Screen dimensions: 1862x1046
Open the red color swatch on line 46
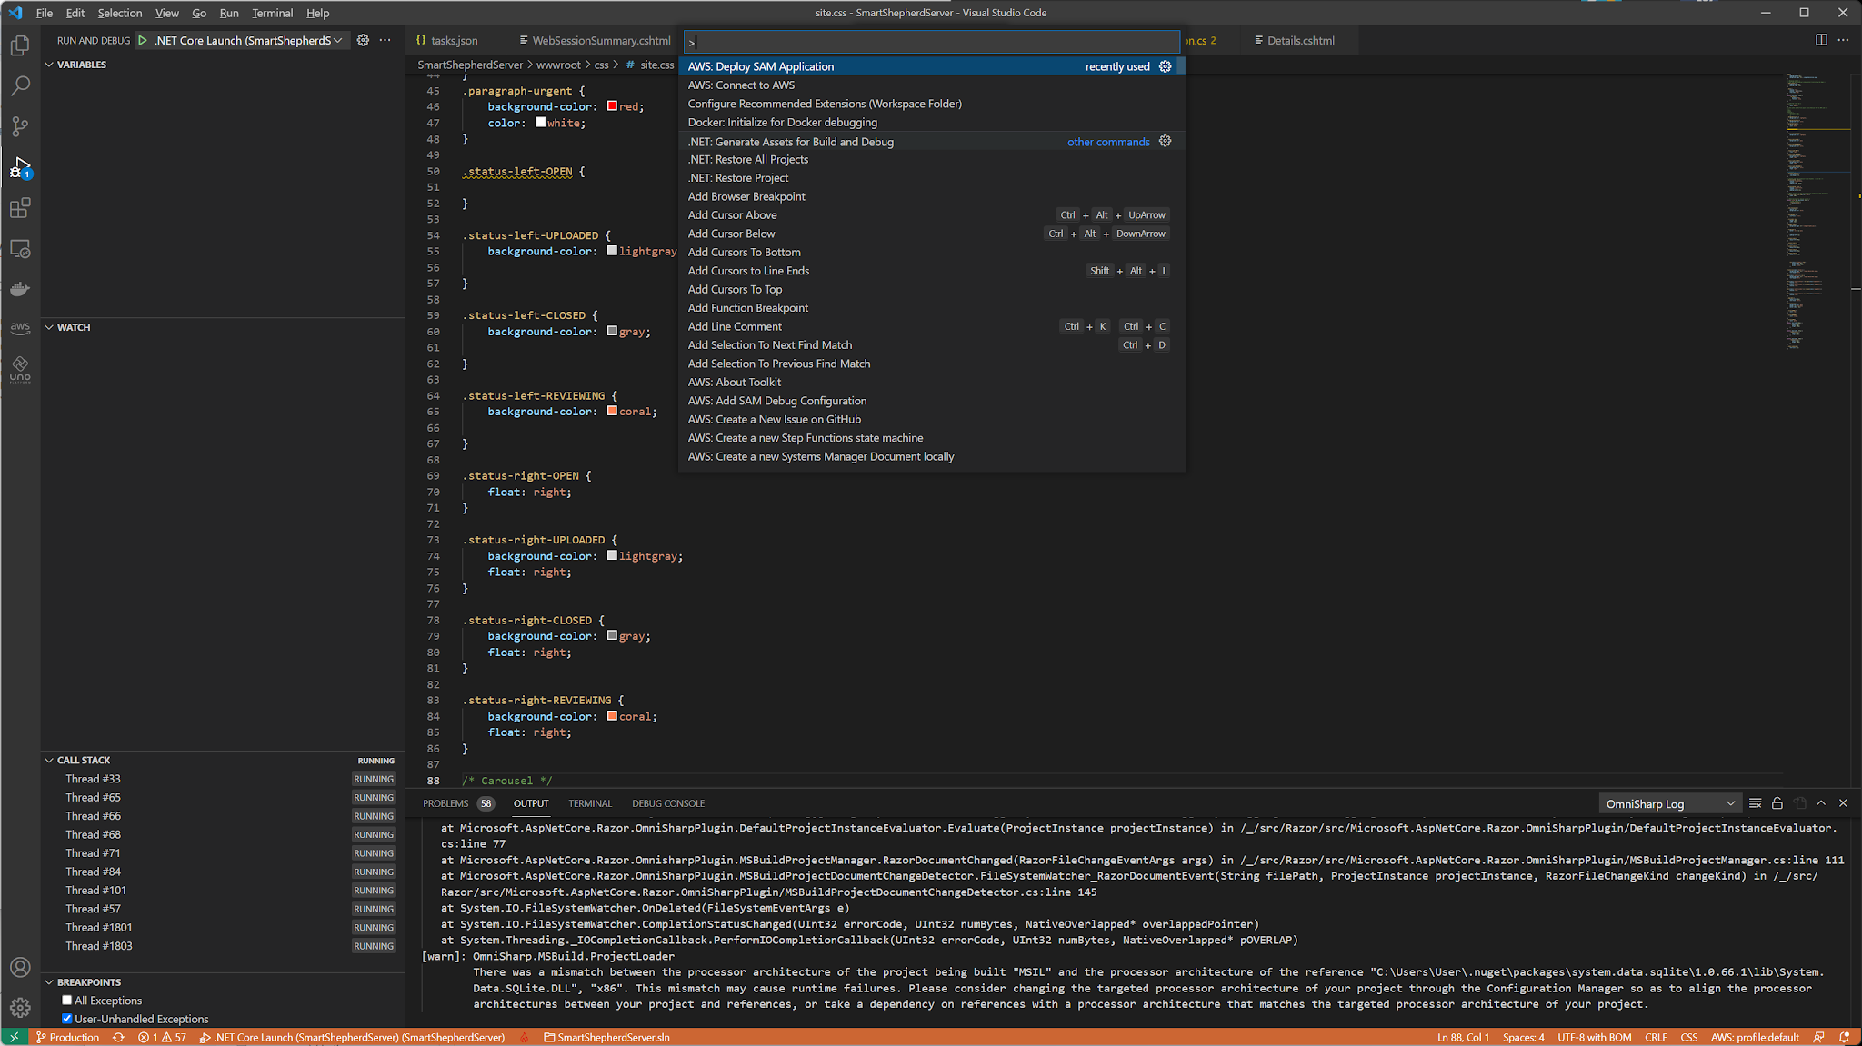point(612,106)
